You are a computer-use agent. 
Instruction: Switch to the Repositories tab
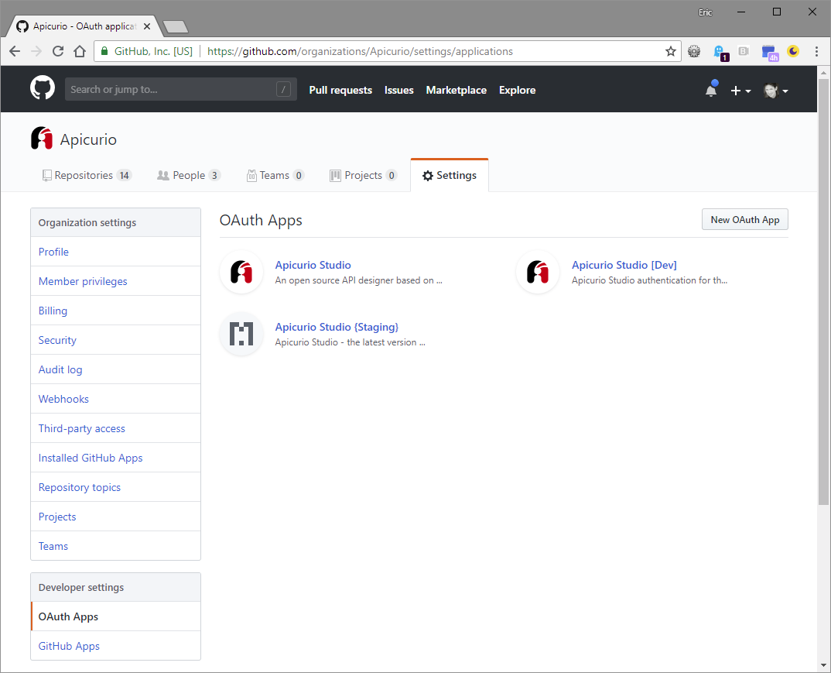pyautogui.click(x=87, y=176)
